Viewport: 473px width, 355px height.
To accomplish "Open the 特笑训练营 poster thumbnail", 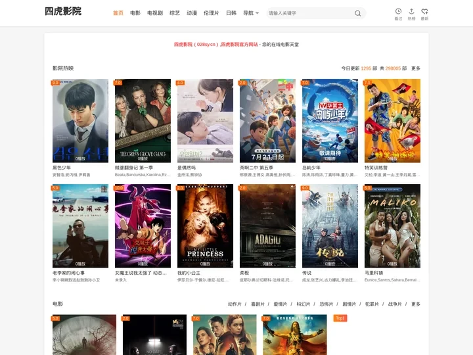I will click(392, 121).
